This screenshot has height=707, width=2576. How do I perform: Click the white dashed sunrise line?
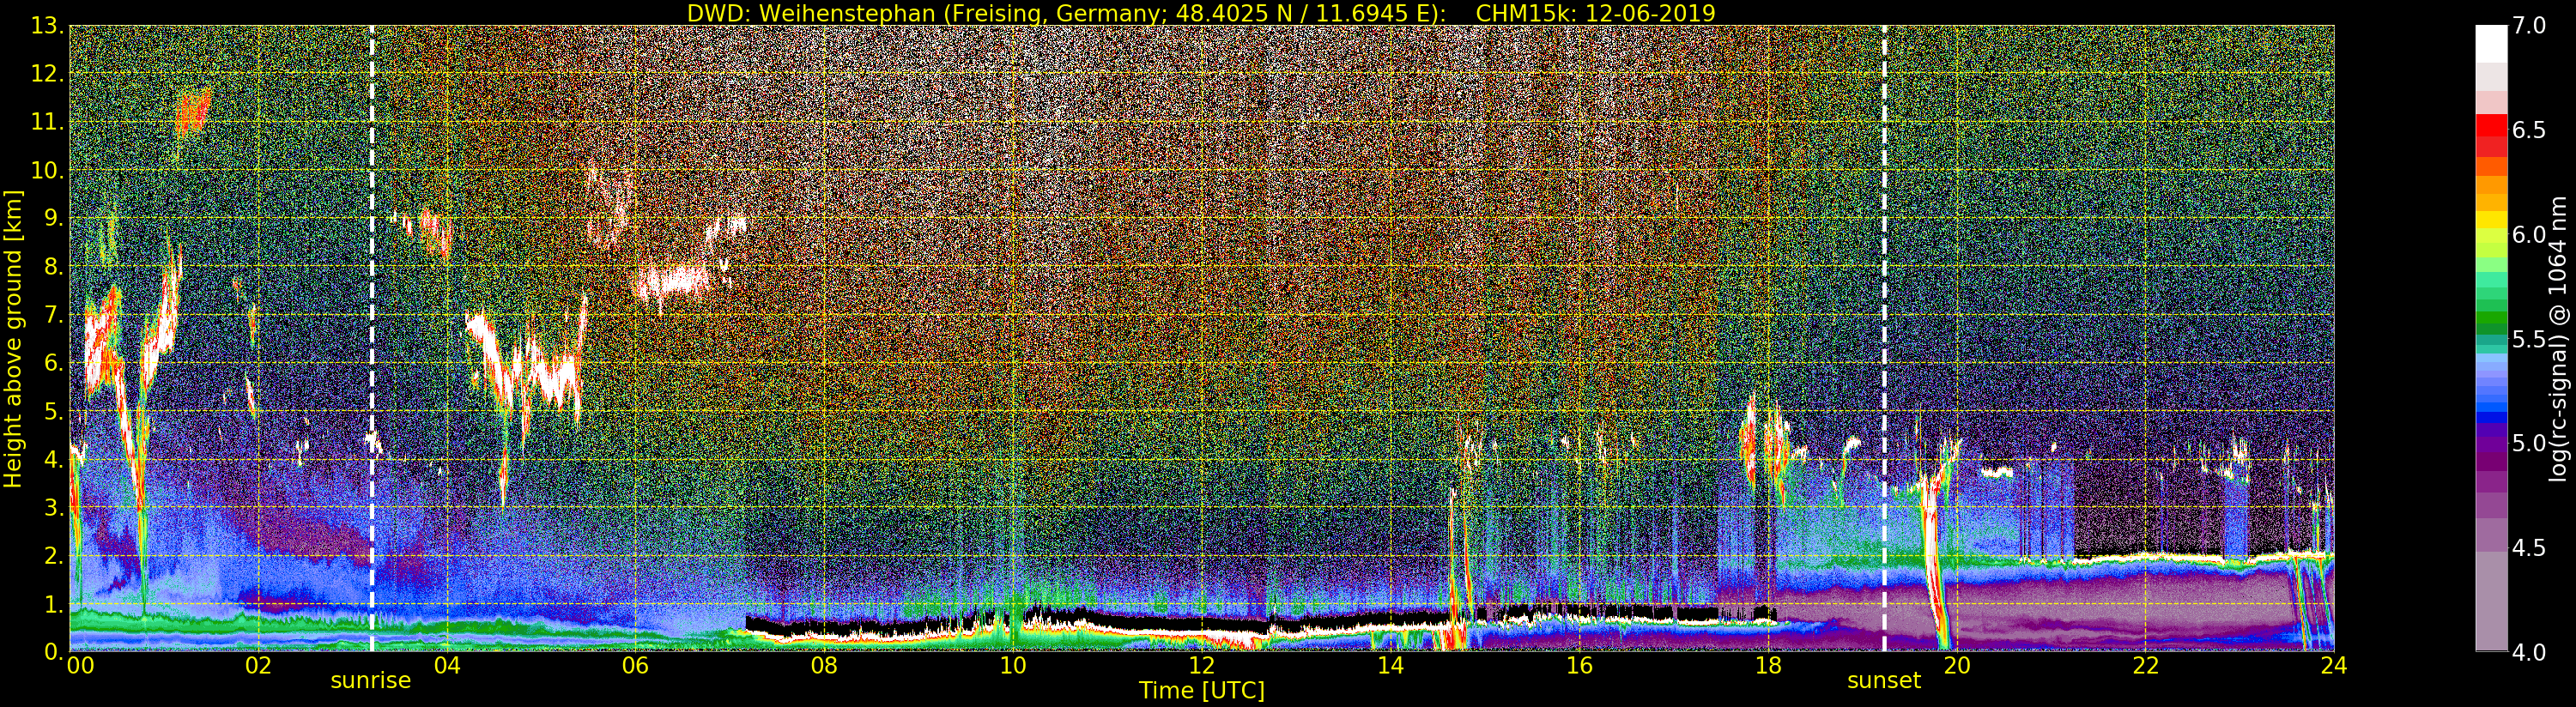pyautogui.click(x=372, y=300)
